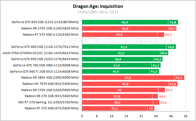Click the 0 tick on the horizontal axis
Image resolution: width=196 pixels, height=121 pixels.
(x=82, y=116)
